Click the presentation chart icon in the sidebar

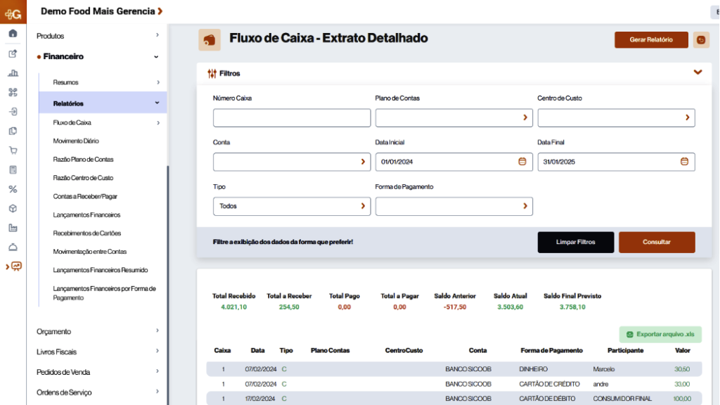(x=15, y=266)
